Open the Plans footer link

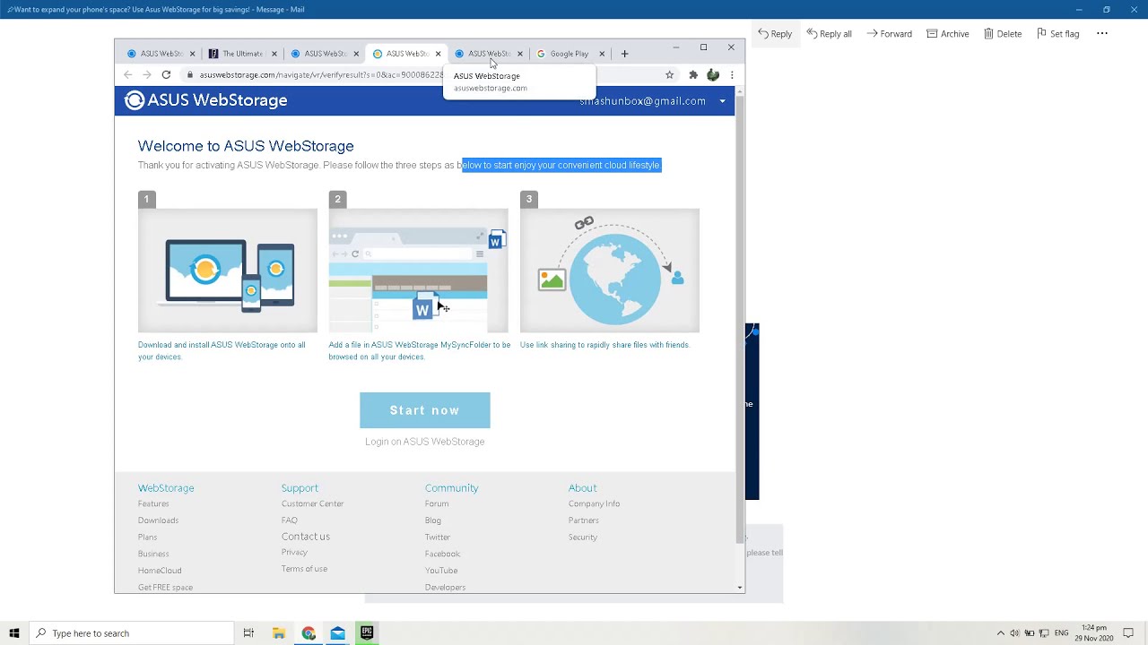tap(147, 537)
